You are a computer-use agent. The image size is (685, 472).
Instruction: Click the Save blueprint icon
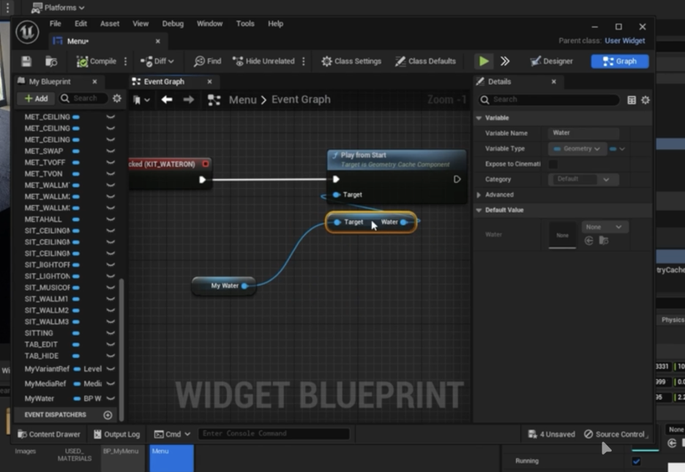click(x=26, y=61)
